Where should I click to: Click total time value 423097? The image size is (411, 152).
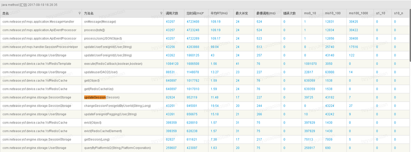pyautogui.click(x=192, y=148)
